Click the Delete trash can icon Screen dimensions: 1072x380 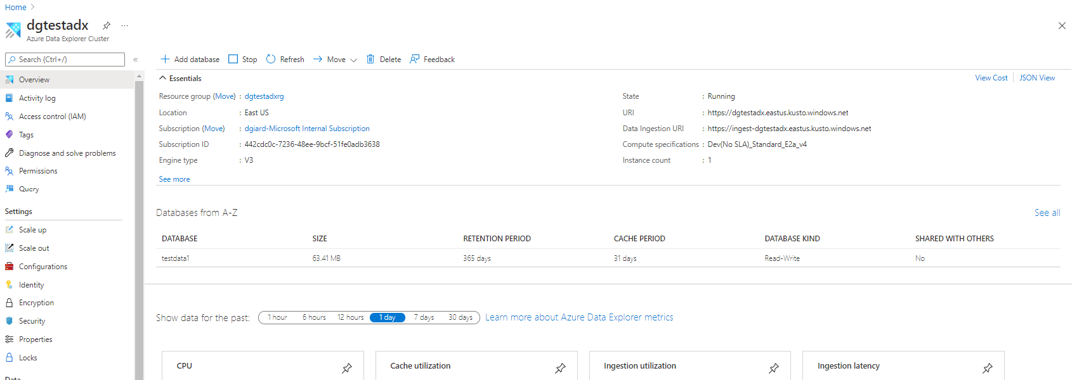370,59
